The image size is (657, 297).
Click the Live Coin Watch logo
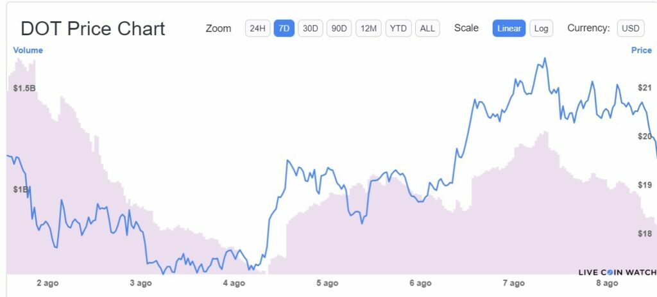coord(617,272)
